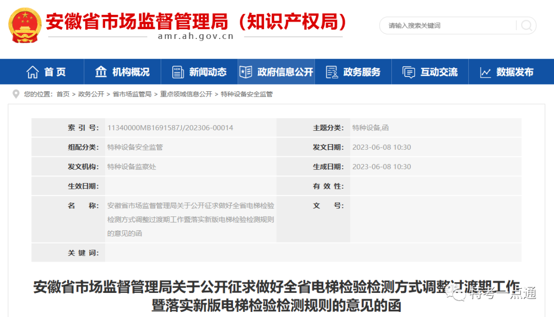Open the 政务服务 navigation tab
Screen dimensions: 554x317
point(353,72)
